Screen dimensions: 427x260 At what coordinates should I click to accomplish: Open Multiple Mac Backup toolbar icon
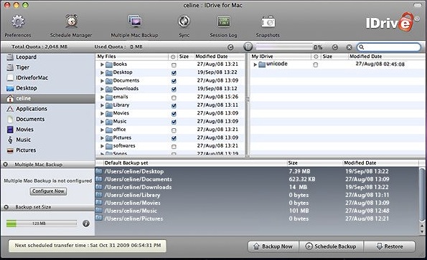(135, 21)
